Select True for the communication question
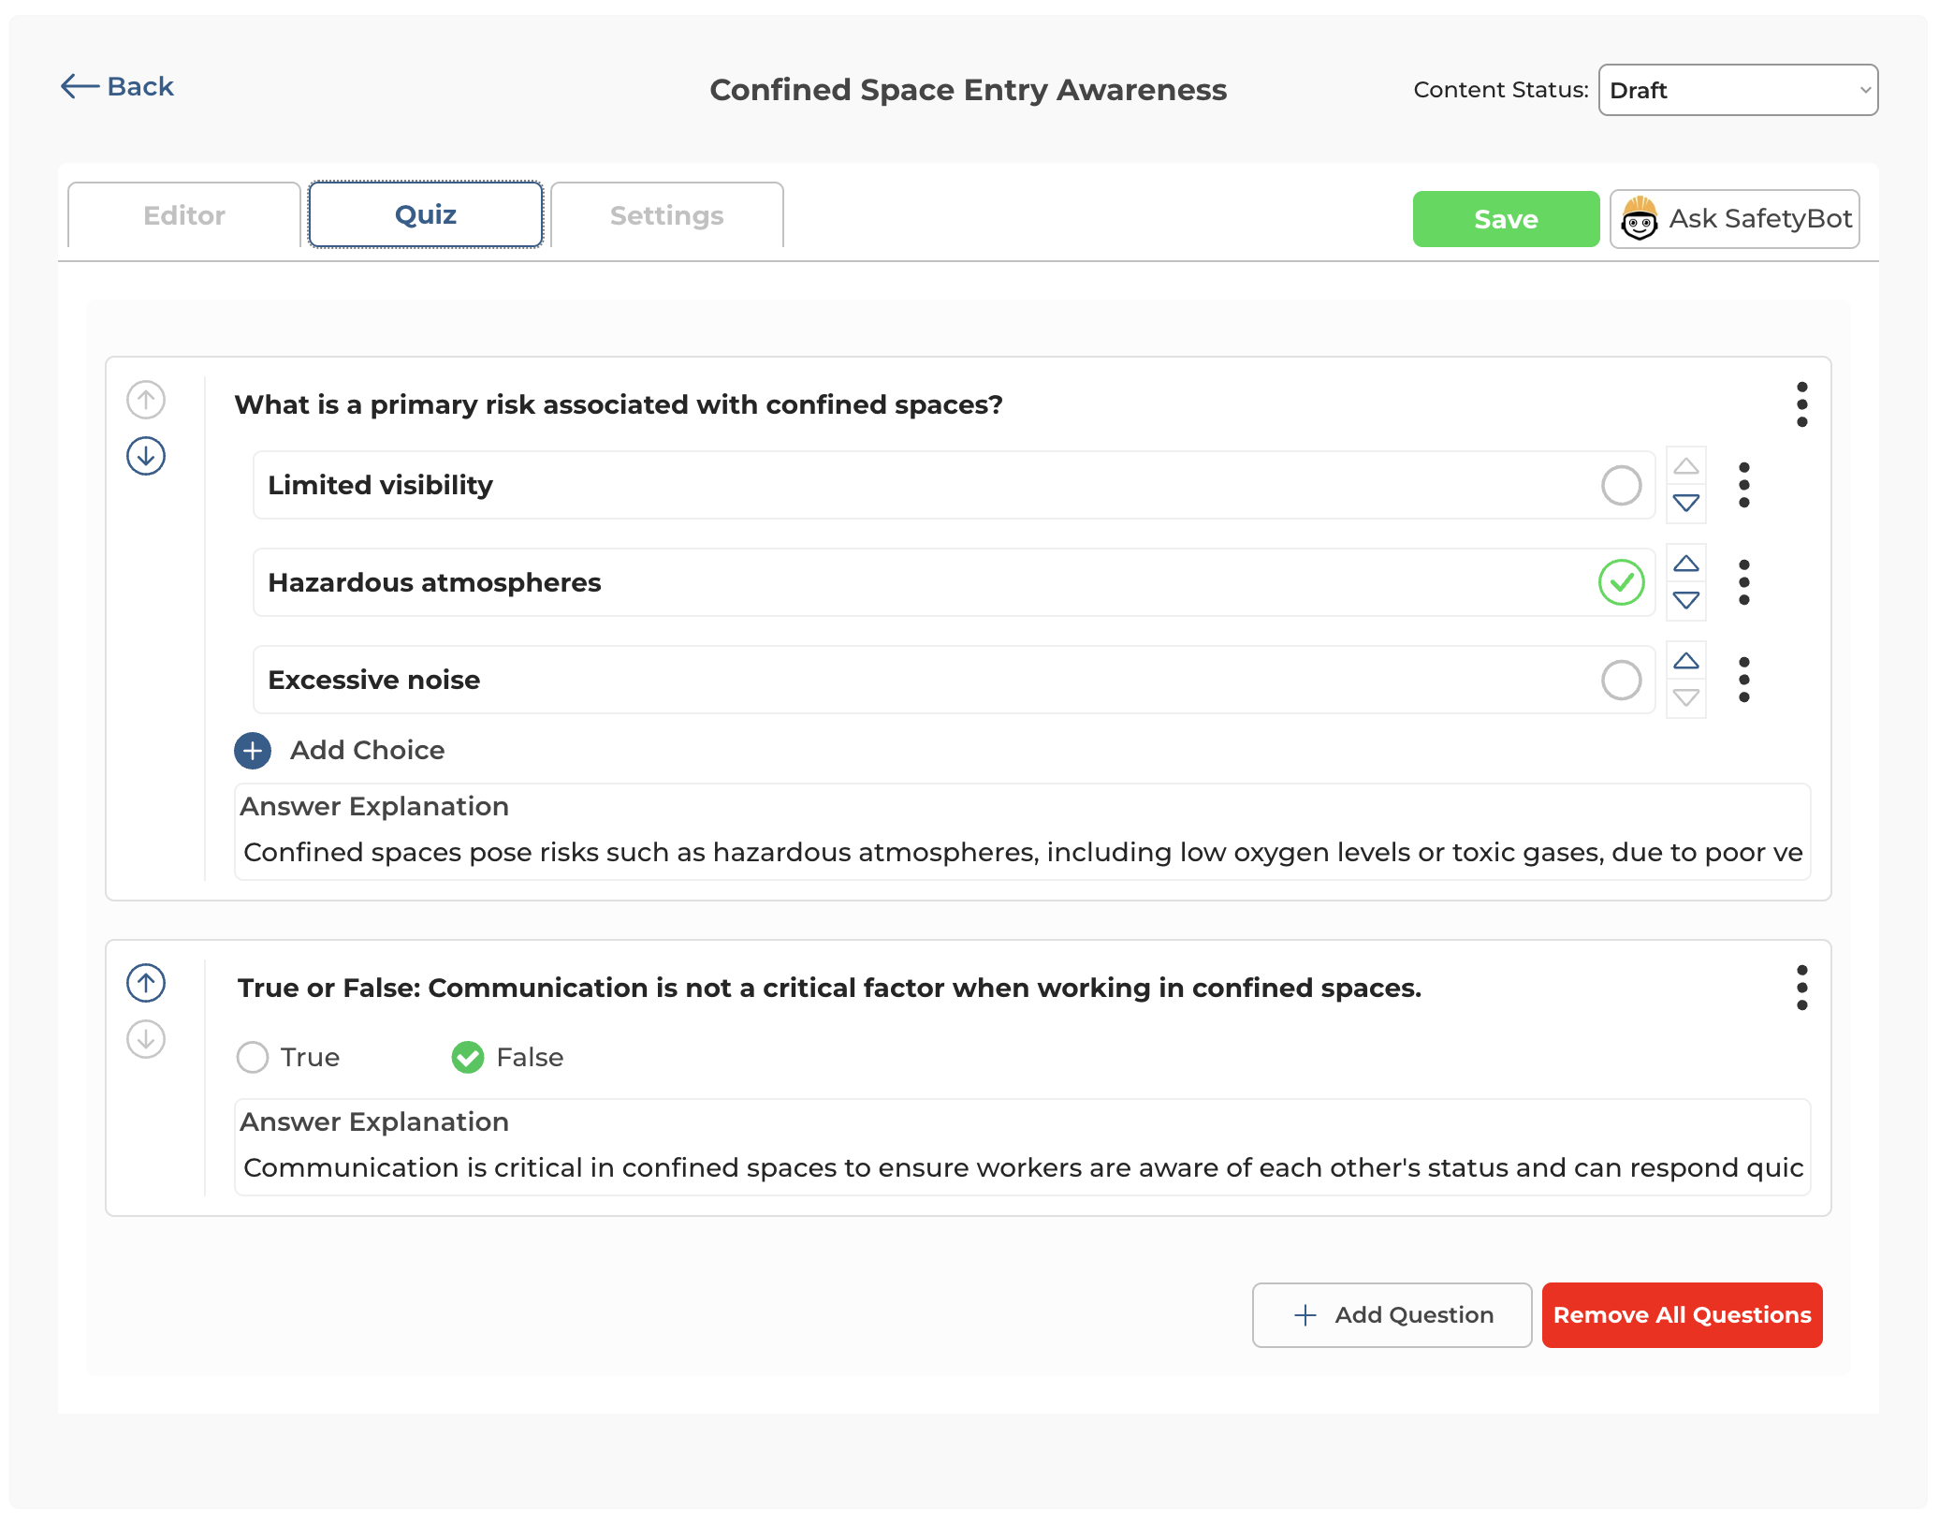Image resolution: width=1939 pixels, height=1524 pixels. tap(252, 1057)
